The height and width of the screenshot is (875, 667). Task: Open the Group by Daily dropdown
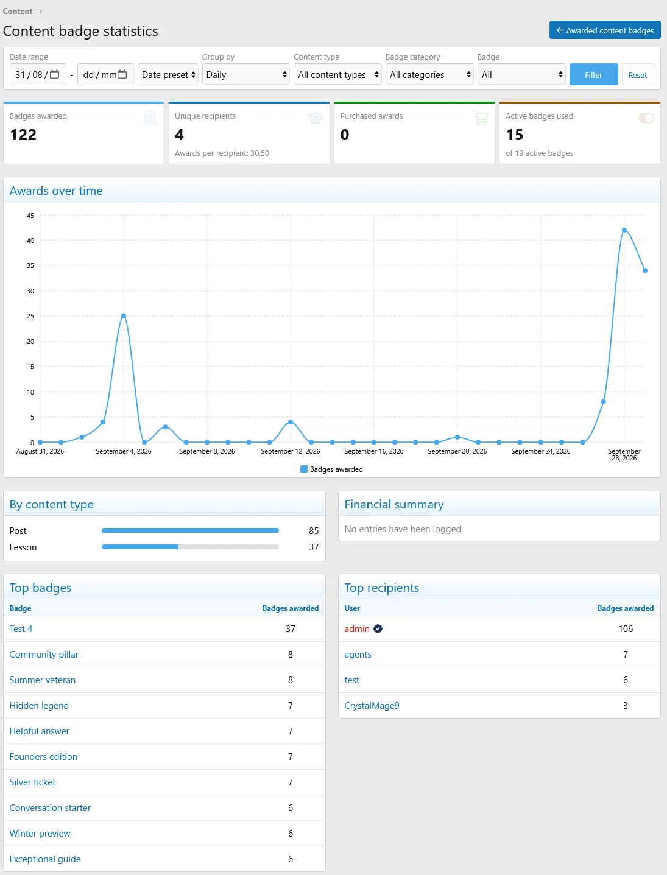[246, 75]
